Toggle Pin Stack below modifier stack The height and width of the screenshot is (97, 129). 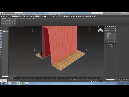106,41
